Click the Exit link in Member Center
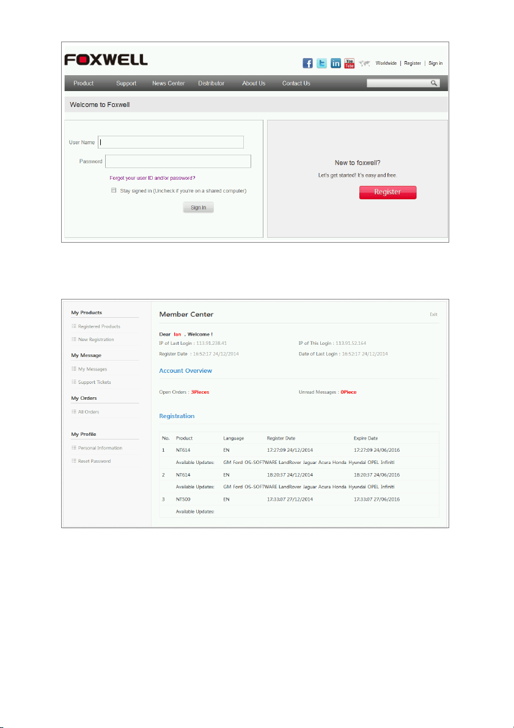 tap(433, 314)
